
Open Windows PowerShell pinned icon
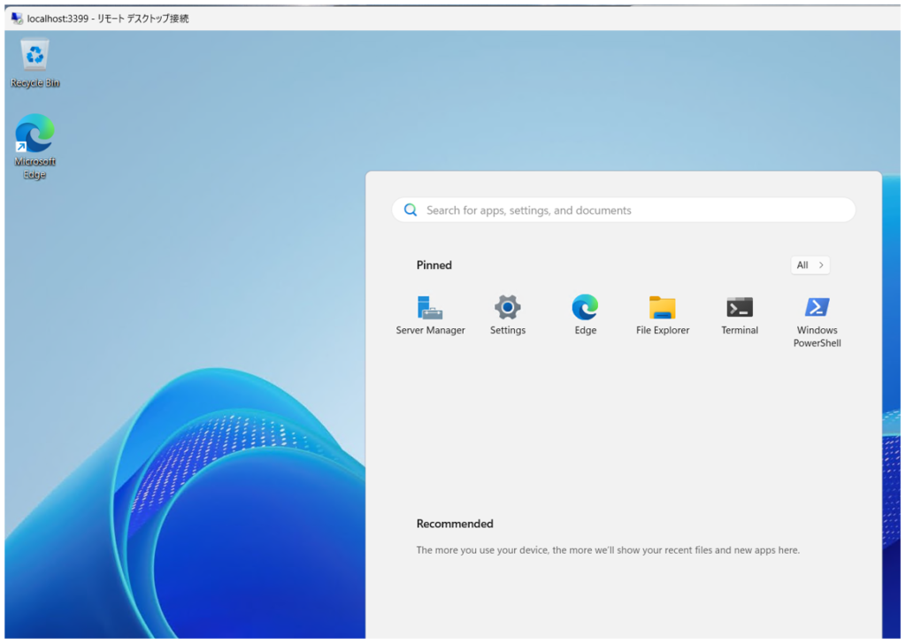click(x=817, y=308)
